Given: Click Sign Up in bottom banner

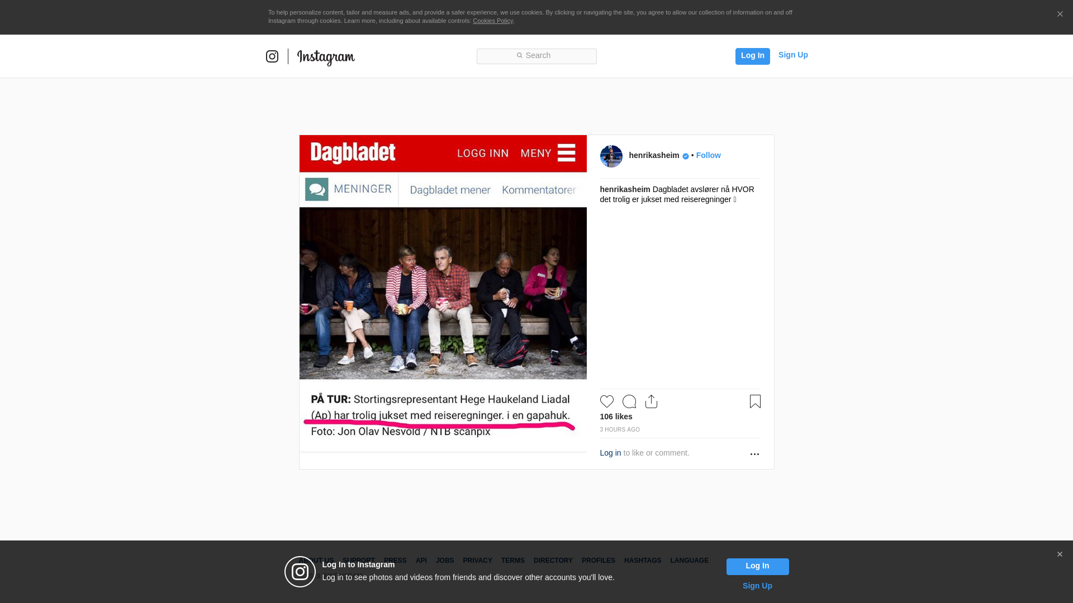Looking at the screenshot, I should click(x=757, y=586).
